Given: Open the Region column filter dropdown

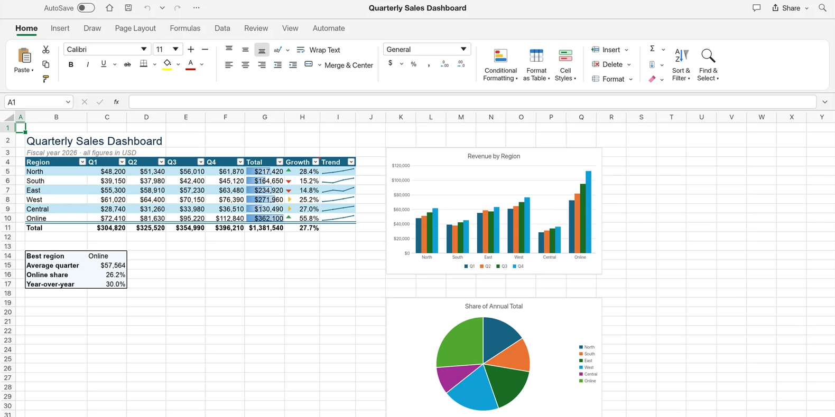Looking at the screenshot, I should tap(82, 162).
